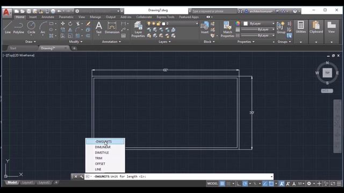The height and width of the screenshot is (193, 344).
Task: Select the Arc tool
Action: point(43,27)
